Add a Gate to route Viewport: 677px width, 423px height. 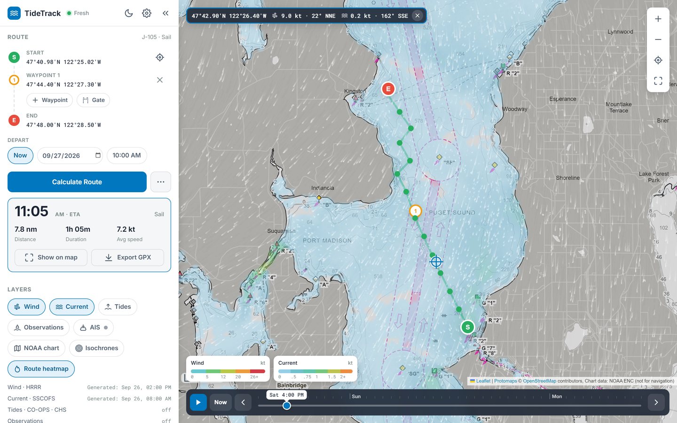tap(93, 100)
